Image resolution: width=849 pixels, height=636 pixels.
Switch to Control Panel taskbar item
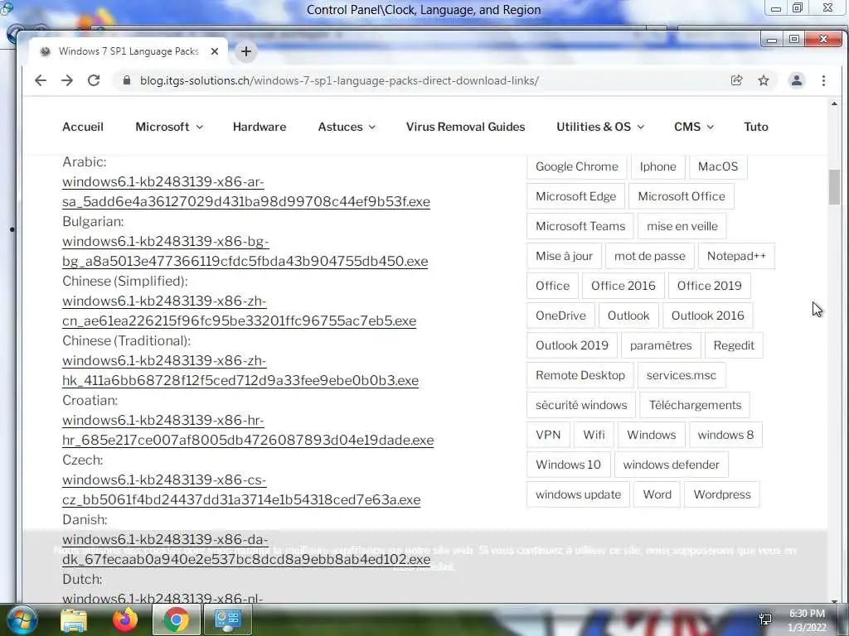click(227, 619)
